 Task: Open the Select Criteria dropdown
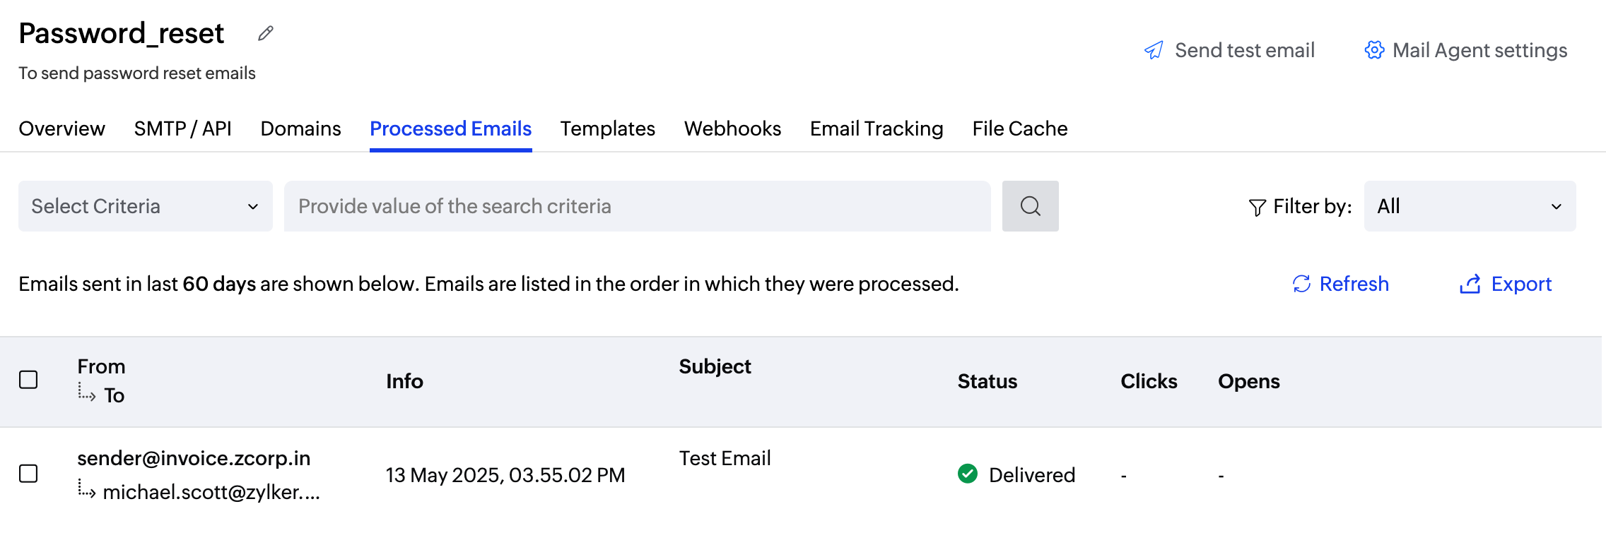coord(145,206)
